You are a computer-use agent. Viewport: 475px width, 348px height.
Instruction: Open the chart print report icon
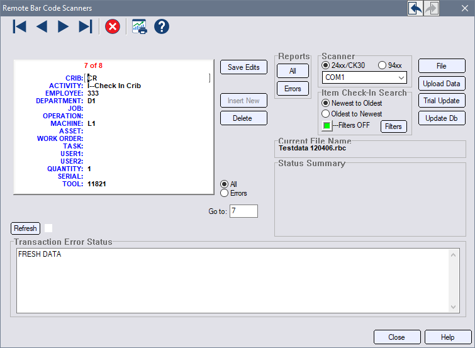(x=140, y=26)
